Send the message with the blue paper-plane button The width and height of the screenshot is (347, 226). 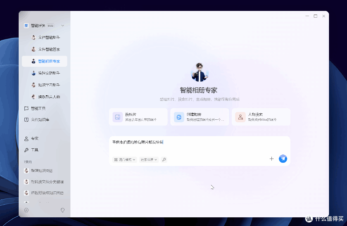coord(283,159)
